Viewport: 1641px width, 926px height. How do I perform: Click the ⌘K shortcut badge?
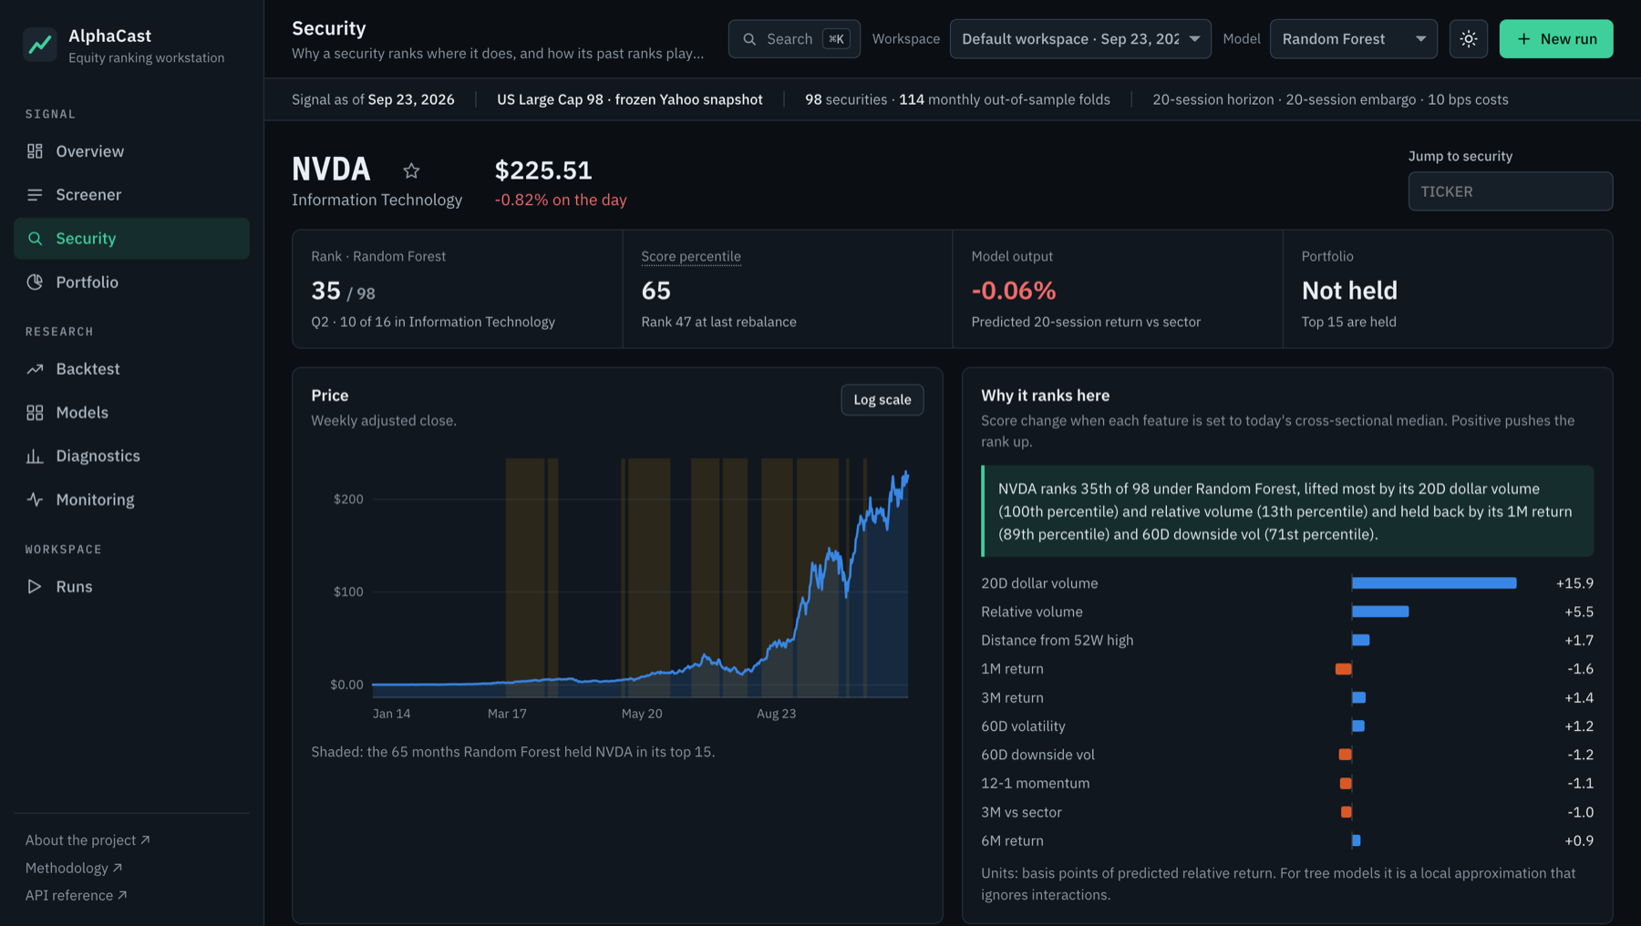836,39
